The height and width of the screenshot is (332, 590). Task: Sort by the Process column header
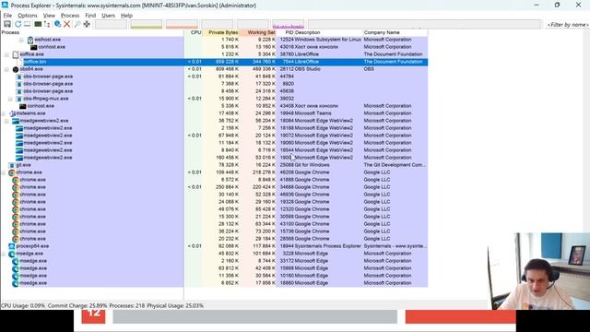(92, 33)
